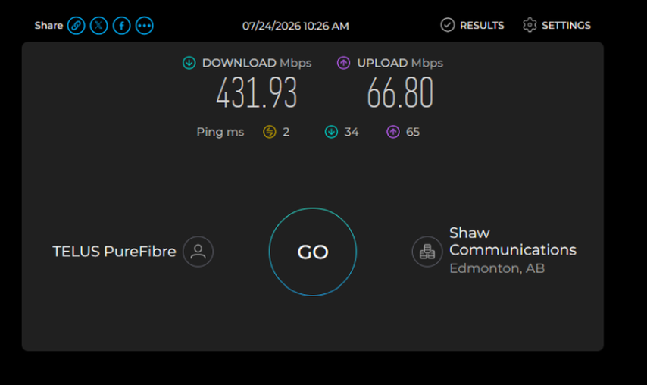Click the user profile icon near TELUS
Image resolution: width=647 pixels, height=385 pixels.
[x=198, y=252]
